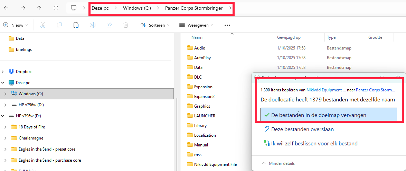Sort files by Naam column header
The image size is (406, 171).
[197, 37]
